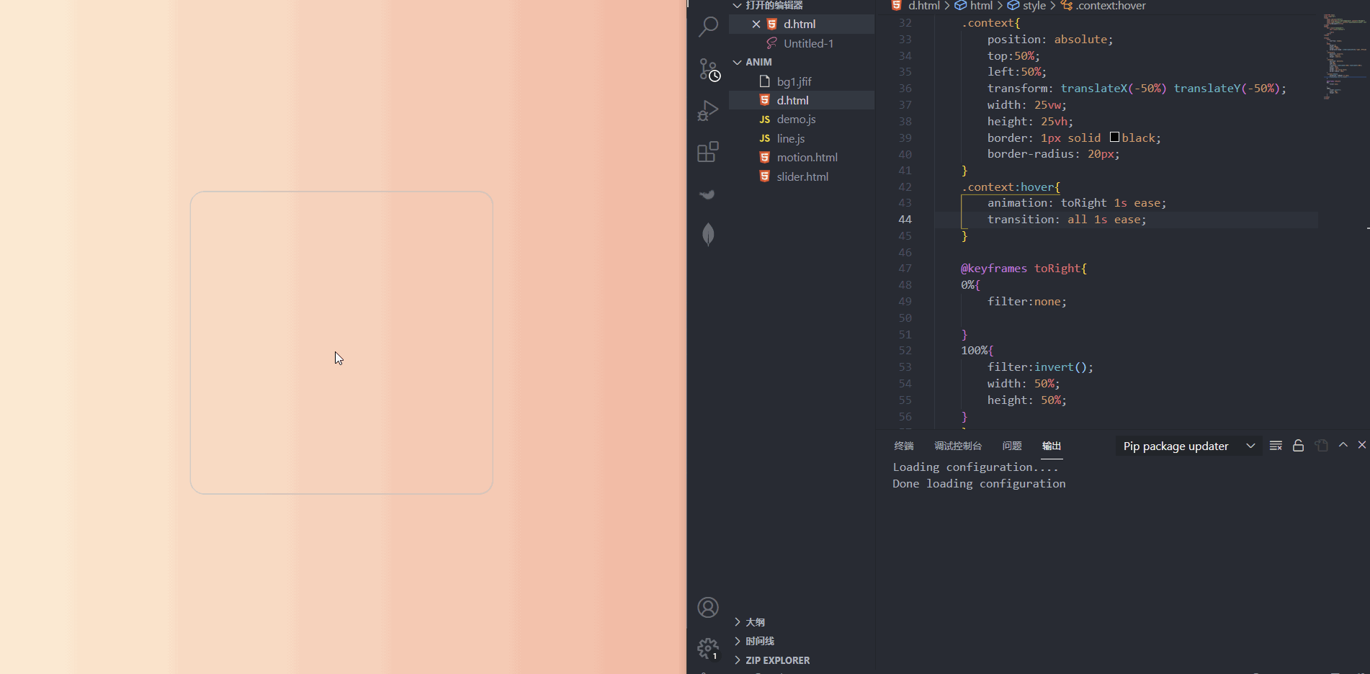Click the 'Loading configuration....' output line

tap(976, 467)
